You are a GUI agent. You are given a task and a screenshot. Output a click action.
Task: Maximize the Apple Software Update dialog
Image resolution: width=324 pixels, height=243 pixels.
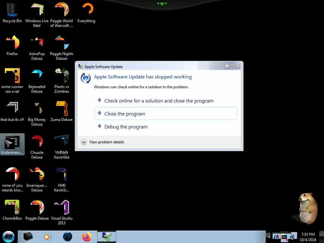click(232, 66)
